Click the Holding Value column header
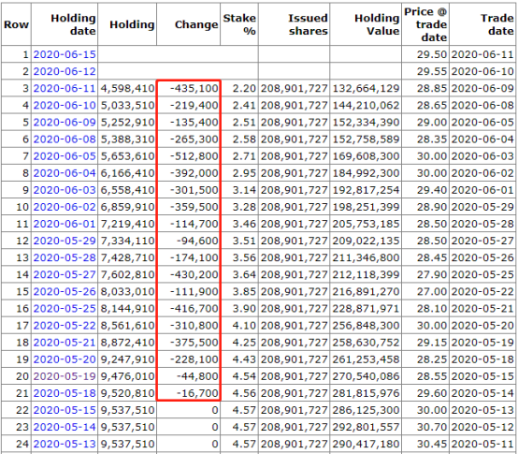Viewport: 518px width, 454px height. click(x=377, y=24)
